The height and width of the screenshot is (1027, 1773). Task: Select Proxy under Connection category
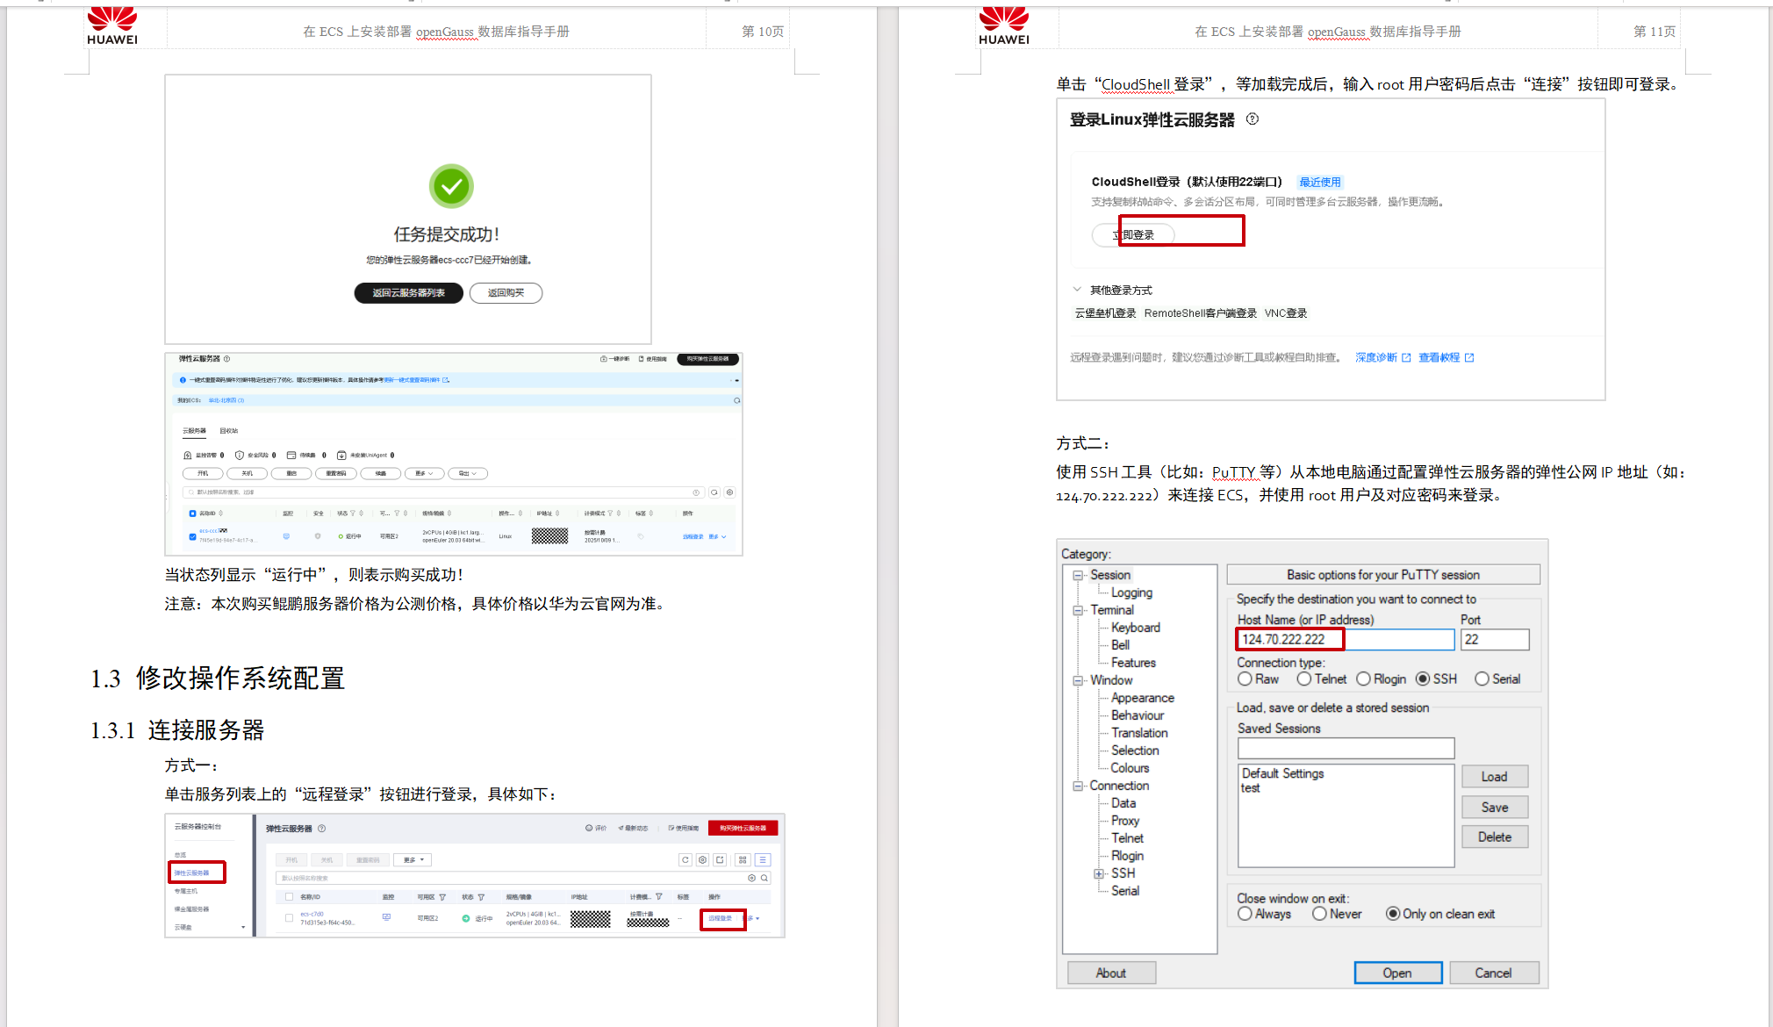coord(1125,821)
